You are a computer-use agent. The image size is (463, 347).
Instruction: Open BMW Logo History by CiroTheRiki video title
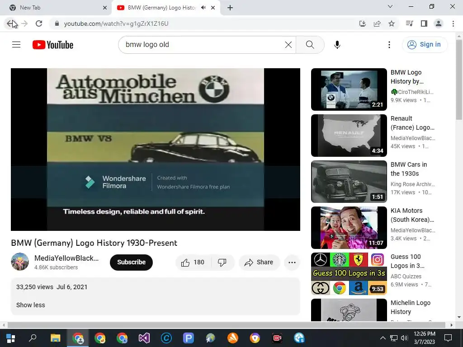(407, 77)
